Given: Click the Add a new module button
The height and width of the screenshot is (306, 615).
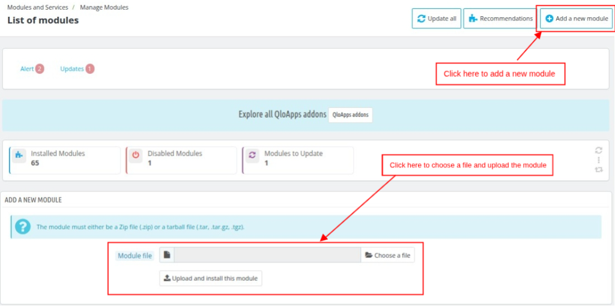Looking at the screenshot, I should pos(576,19).
